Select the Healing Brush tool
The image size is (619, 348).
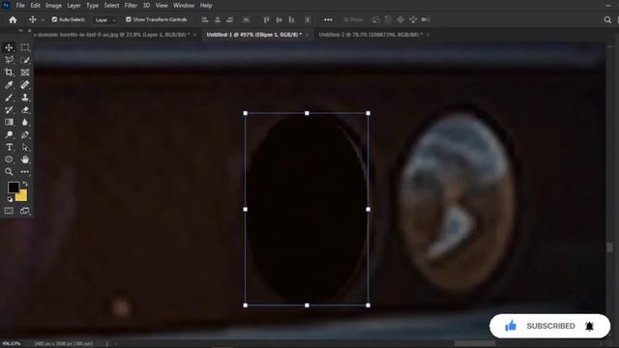tap(25, 85)
